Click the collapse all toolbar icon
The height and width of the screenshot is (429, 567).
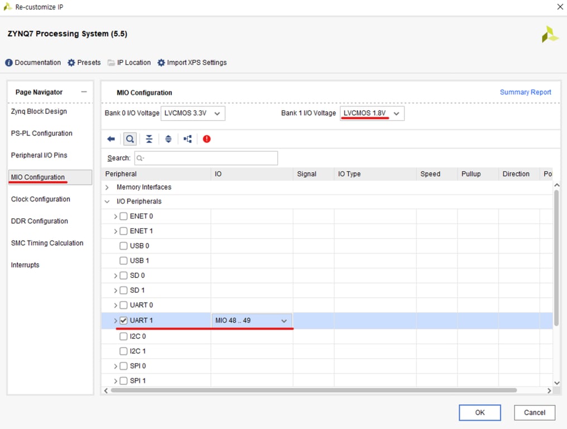(x=149, y=139)
